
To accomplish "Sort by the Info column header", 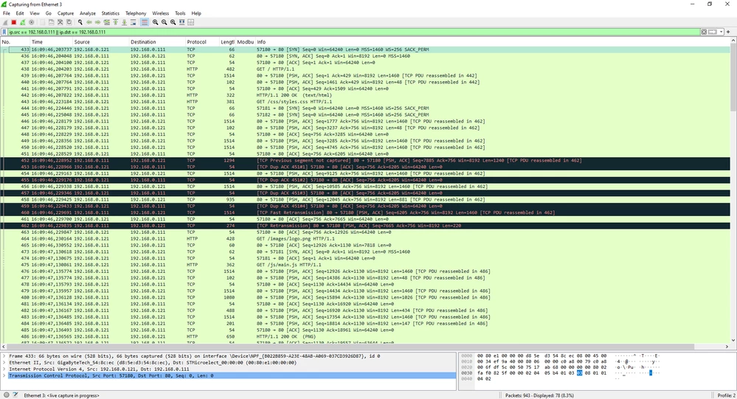I will click(x=493, y=42).
